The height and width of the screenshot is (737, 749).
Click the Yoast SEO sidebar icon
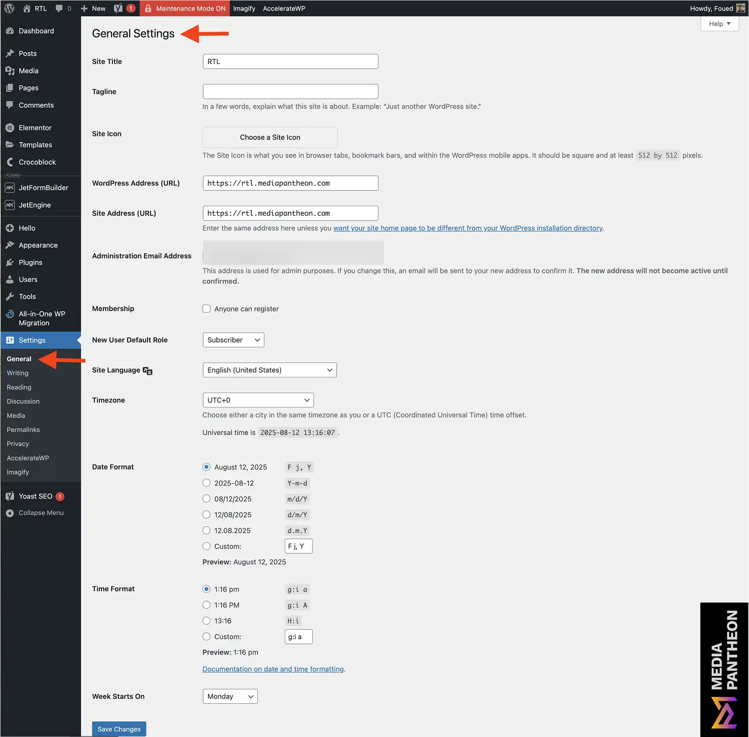(10, 496)
